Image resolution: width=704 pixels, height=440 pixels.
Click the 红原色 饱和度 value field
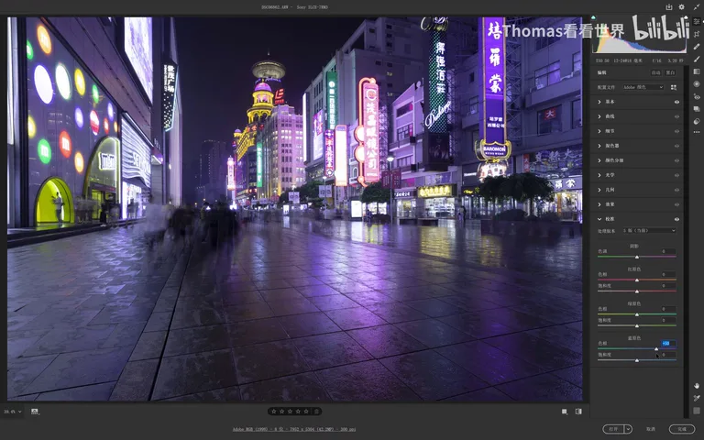click(668, 286)
